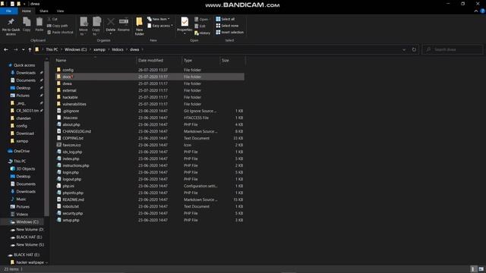Open the File tab
This screenshot has width=486, height=273.
coord(8,11)
